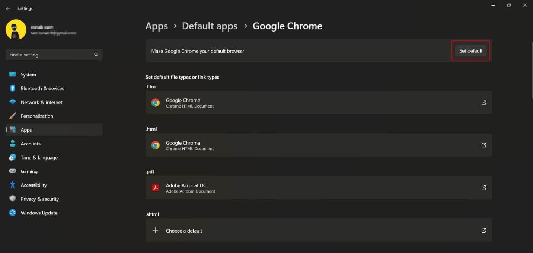533x253 pixels.
Task: Go to Gaming settings
Action: 29,171
